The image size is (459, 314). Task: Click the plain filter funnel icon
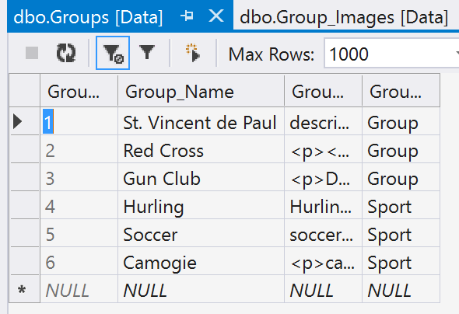(x=147, y=53)
